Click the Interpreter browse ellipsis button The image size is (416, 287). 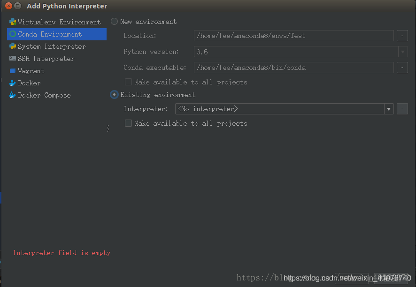[402, 109]
